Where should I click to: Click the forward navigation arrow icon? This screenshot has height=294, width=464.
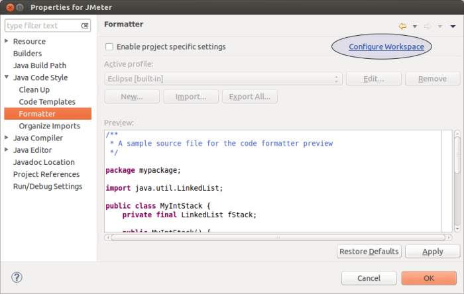point(428,26)
